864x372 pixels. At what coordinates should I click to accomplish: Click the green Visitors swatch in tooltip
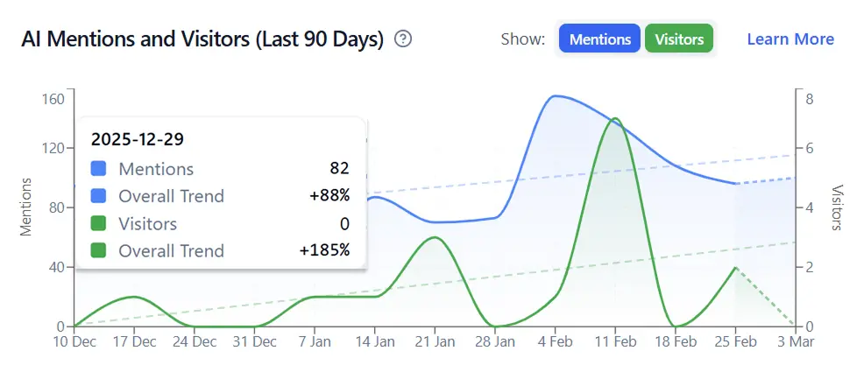99,223
